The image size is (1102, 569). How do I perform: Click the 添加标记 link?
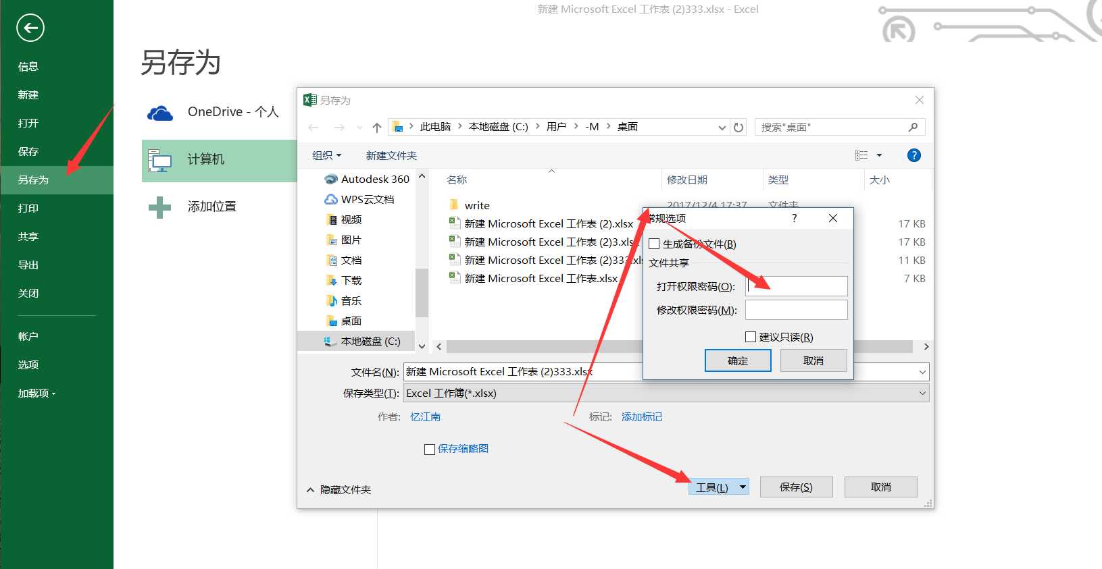(x=642, y=416)
